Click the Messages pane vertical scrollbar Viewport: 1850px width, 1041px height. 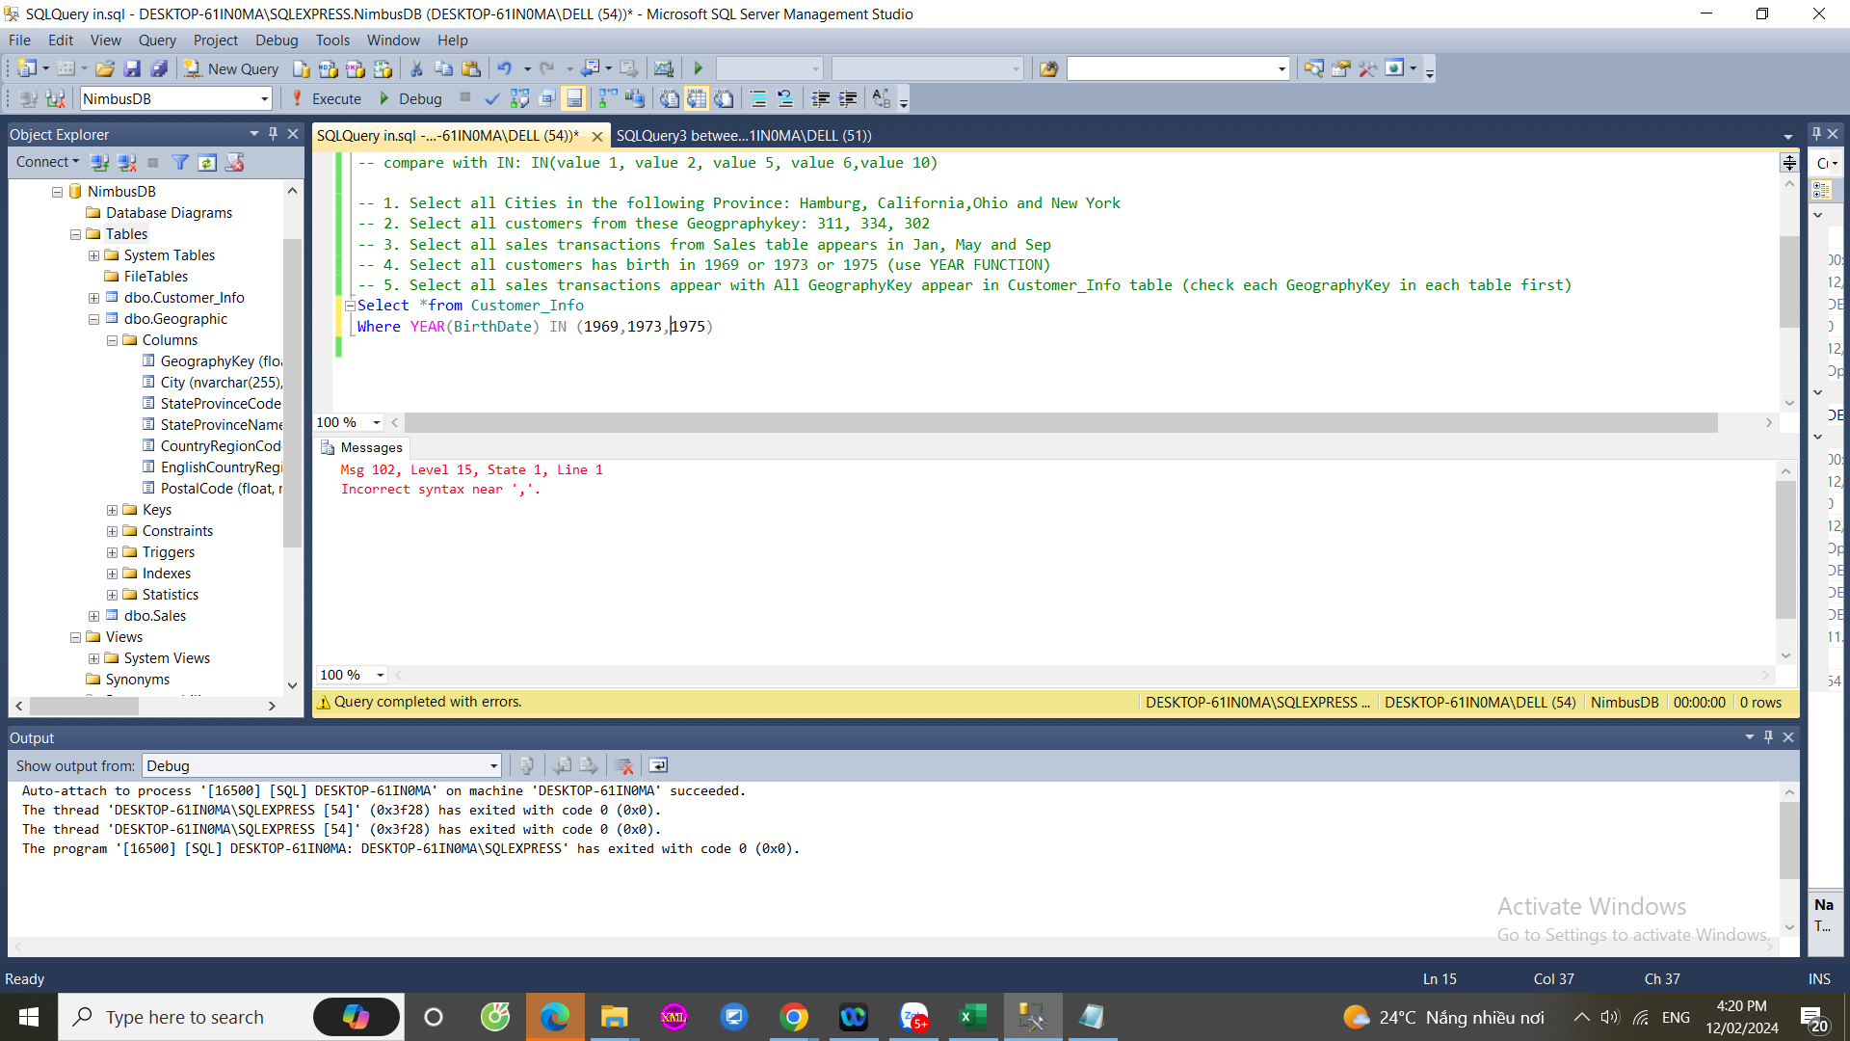click(1785, 549)
